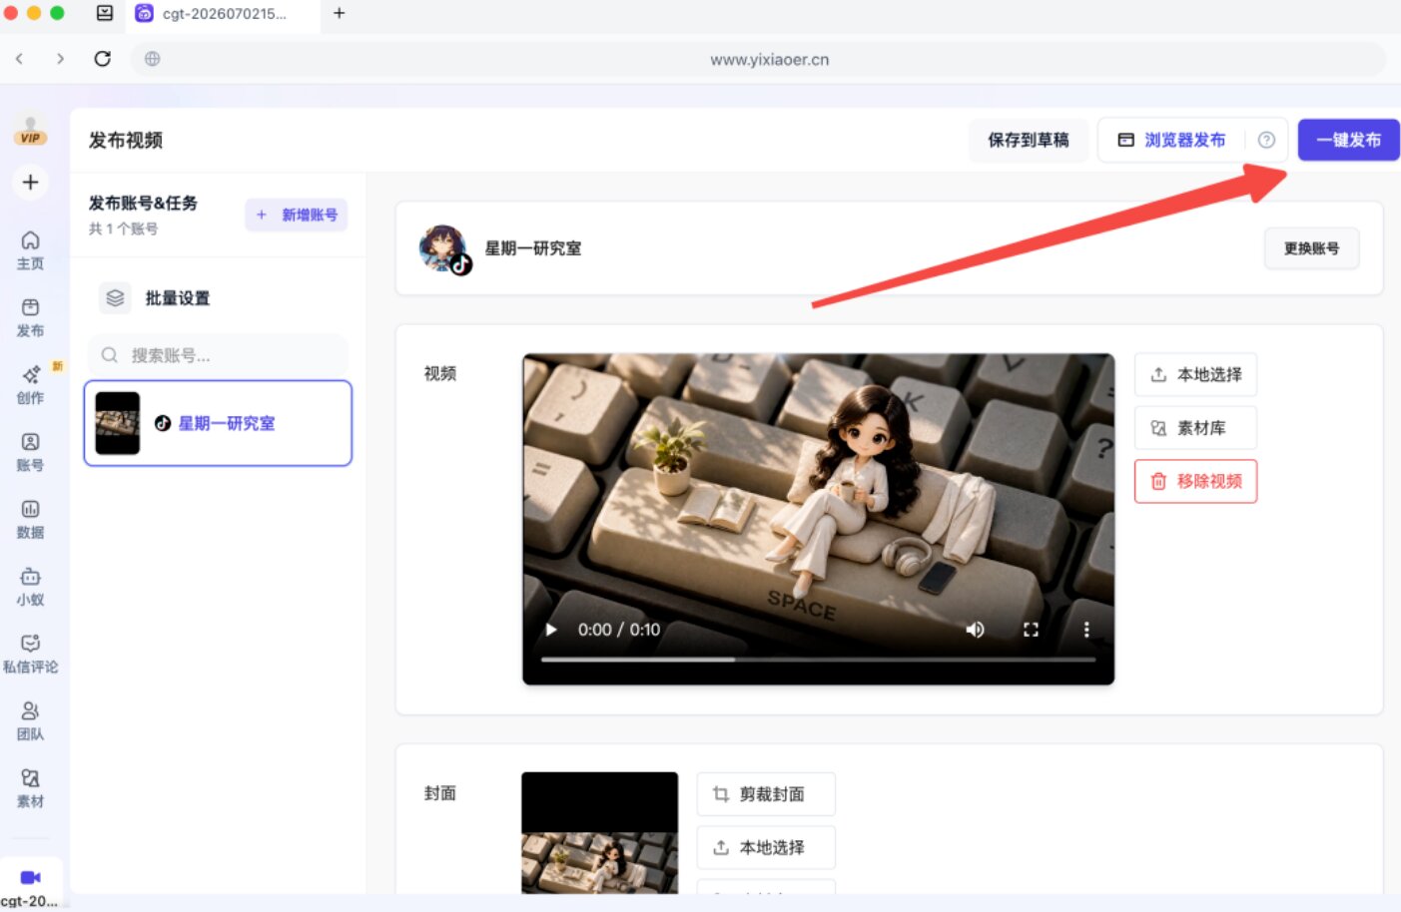Click 剪裁封面 crop cover button
The width and height of the screenshot is (1401, 912).
(x=766, y=794)
